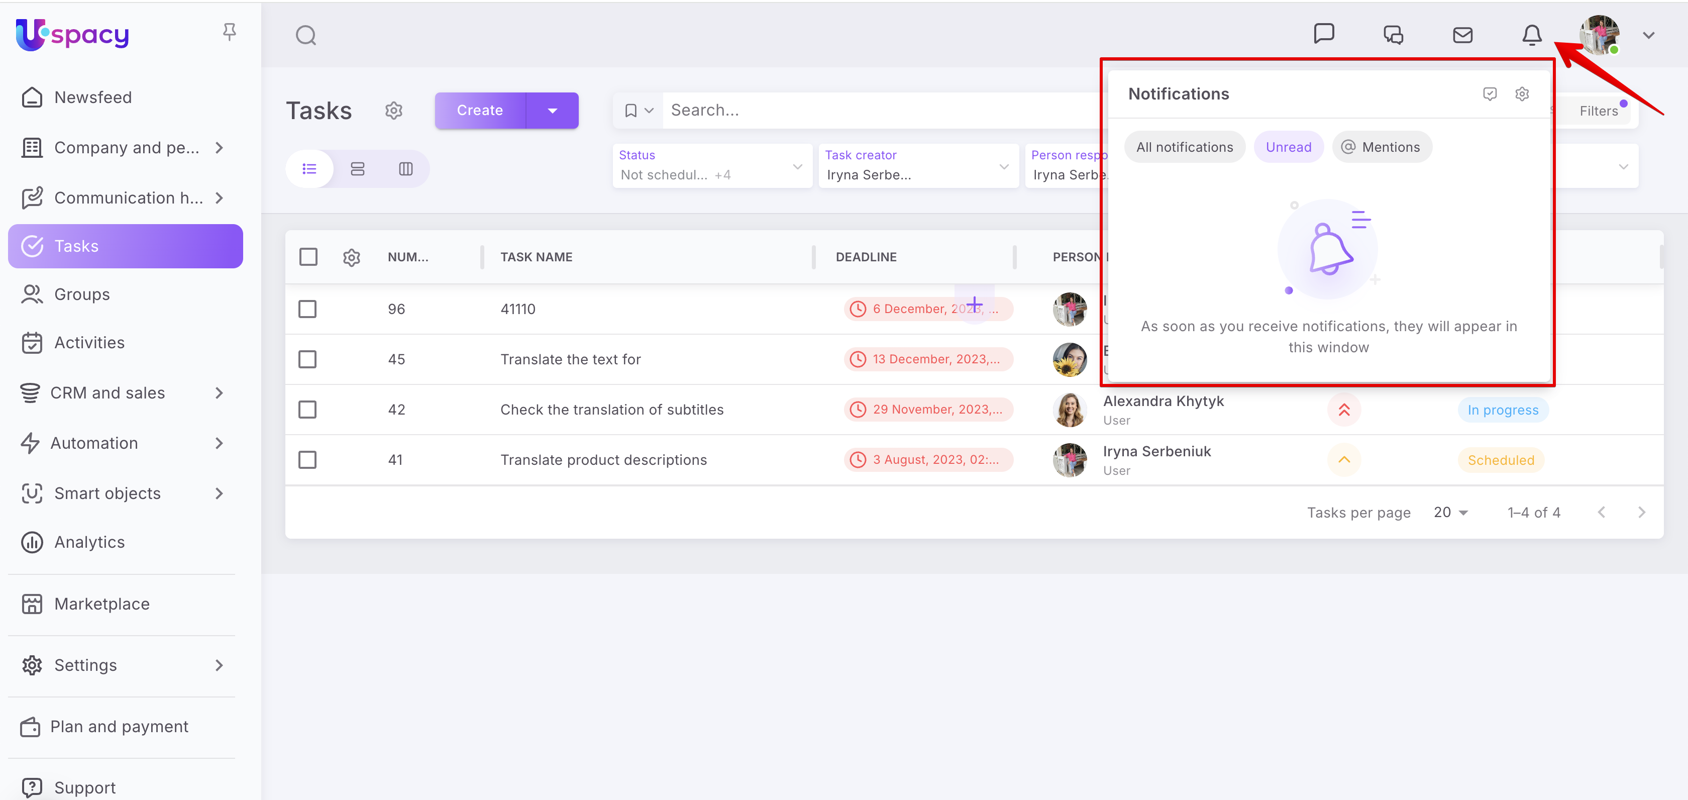The width and height of the screenshot is (1688, 800).
Task: Open the Create button dropdown arrow
Action: coord(552,111)
